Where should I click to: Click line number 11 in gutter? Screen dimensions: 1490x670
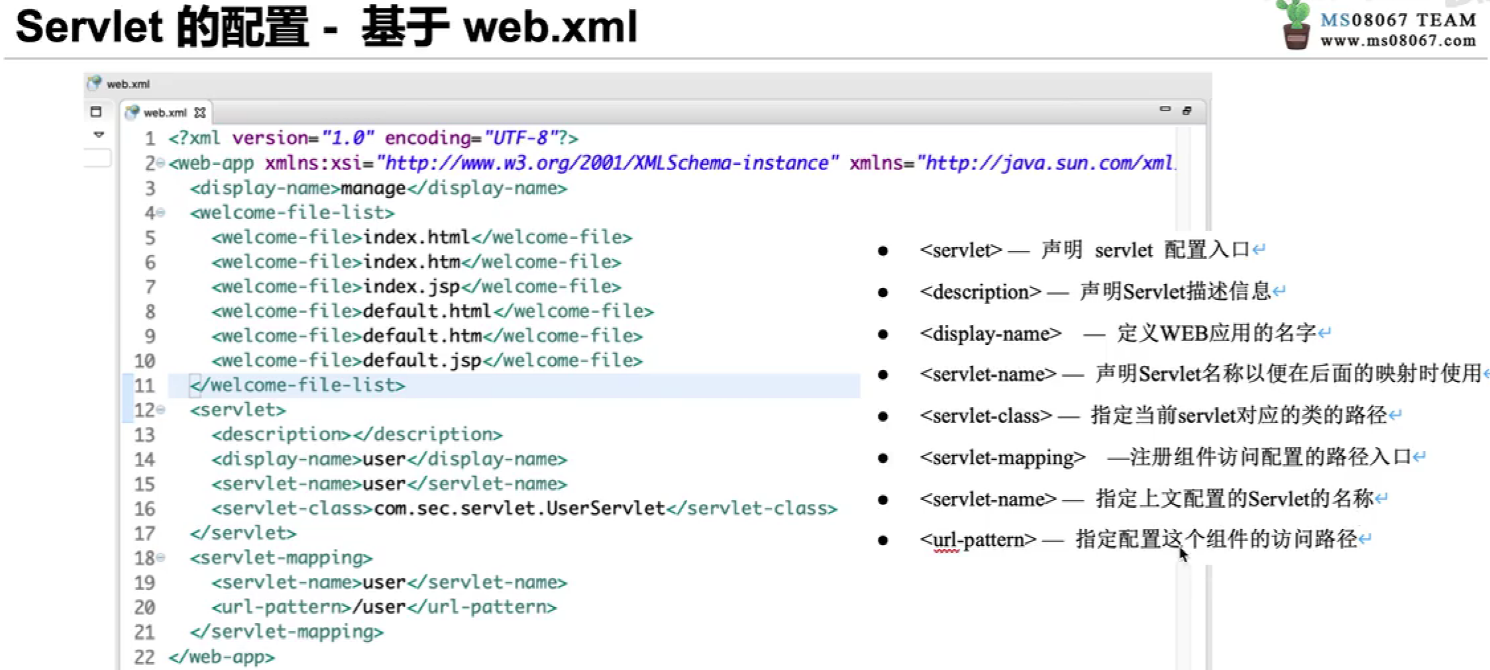click(144, 385)
